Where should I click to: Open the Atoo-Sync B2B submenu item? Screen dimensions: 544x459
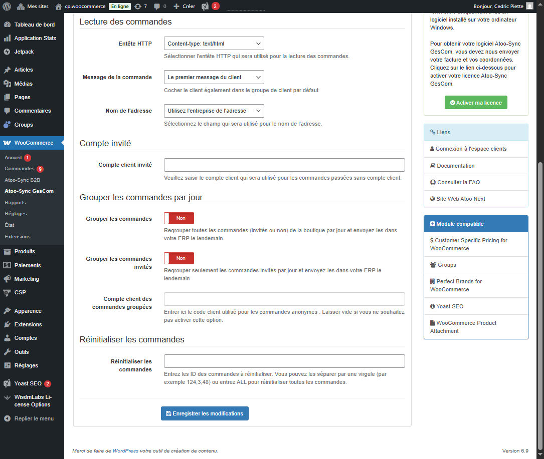pos(22,180)
